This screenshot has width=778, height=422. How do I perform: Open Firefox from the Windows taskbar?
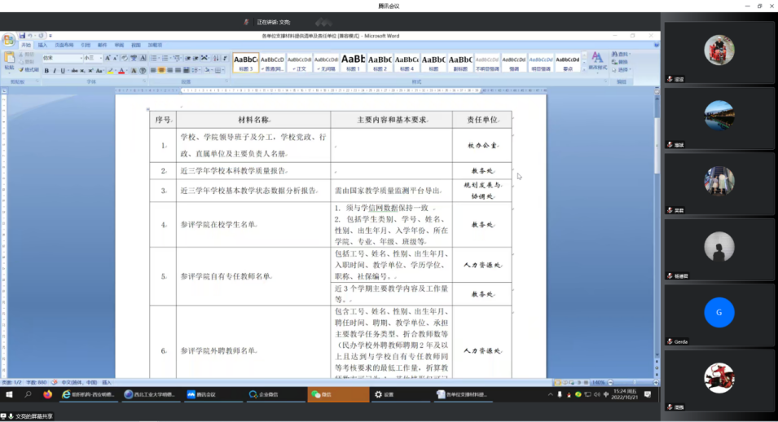(47, 394)
